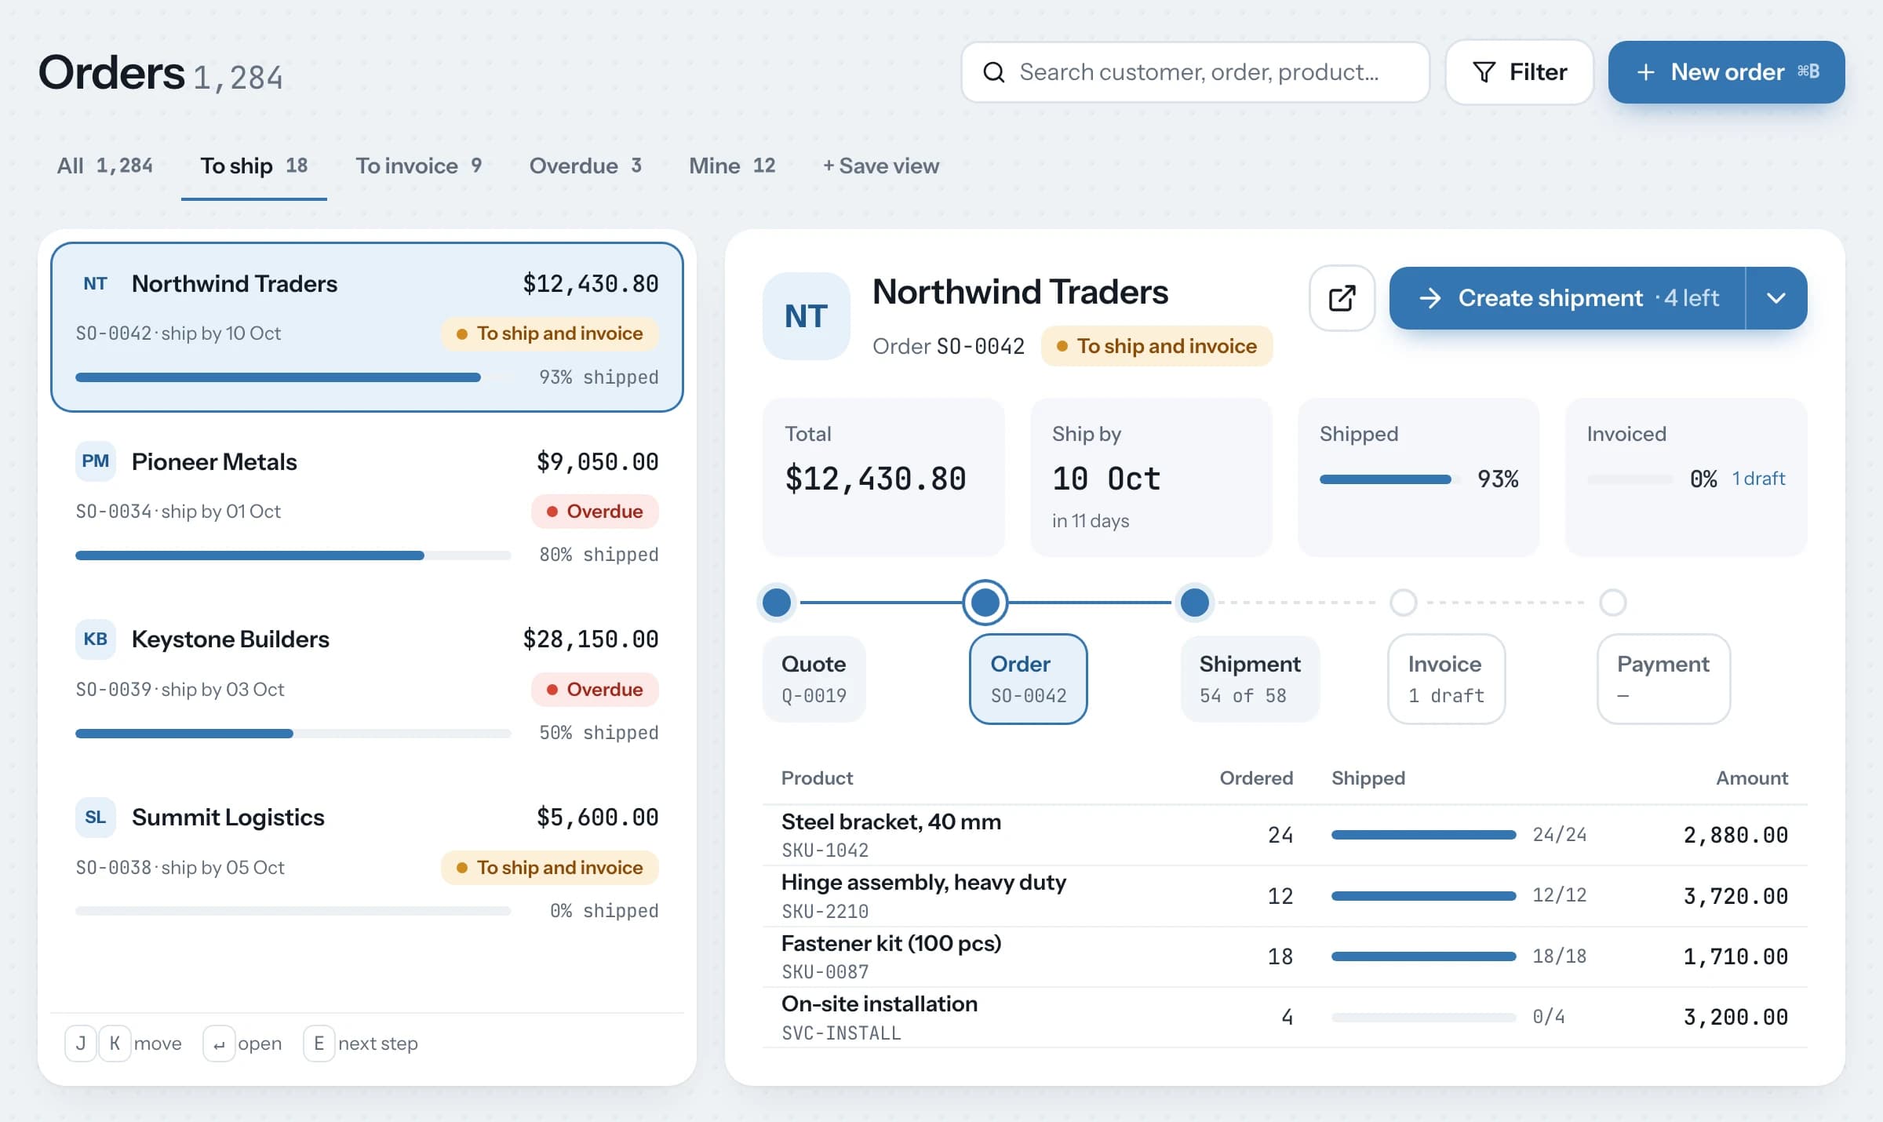
Task: Click the search magnifier icon
Action: 993,72
